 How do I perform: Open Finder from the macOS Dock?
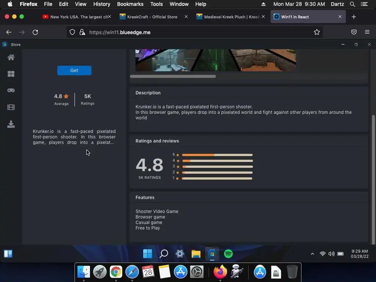coord(84,272)
